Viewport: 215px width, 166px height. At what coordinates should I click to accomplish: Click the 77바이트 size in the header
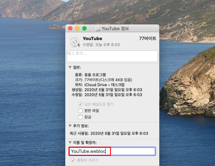(x=148, y=39)
